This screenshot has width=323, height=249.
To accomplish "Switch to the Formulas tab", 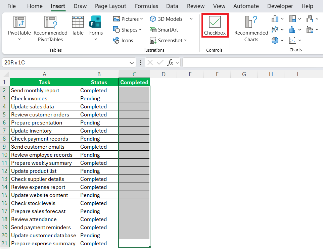I will click(x=146, y=6).
